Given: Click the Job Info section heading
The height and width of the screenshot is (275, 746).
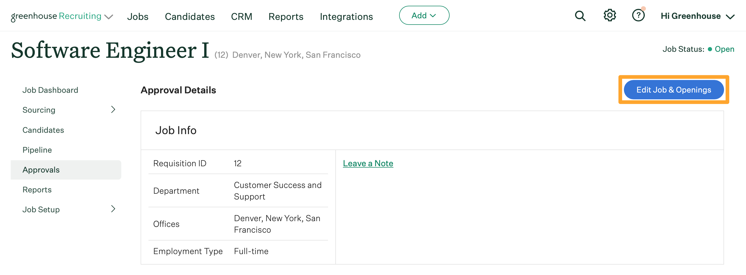Looking at the screenshot, I should [176, 130].
